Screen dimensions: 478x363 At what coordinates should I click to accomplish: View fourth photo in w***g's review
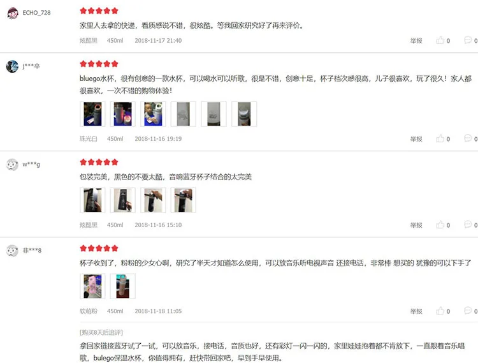(183, 200)
